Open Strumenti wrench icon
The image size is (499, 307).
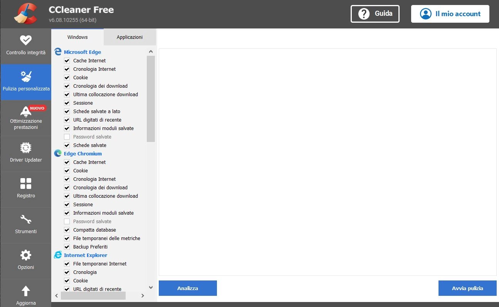[26, 219]
